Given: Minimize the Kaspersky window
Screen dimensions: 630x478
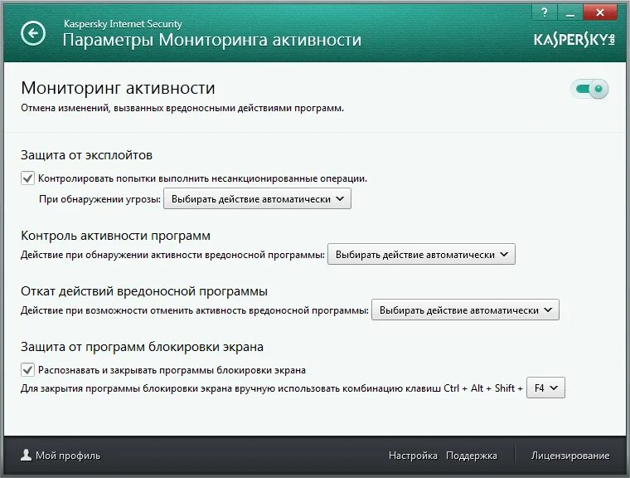Looking at the screenshot, I should 569,12.
